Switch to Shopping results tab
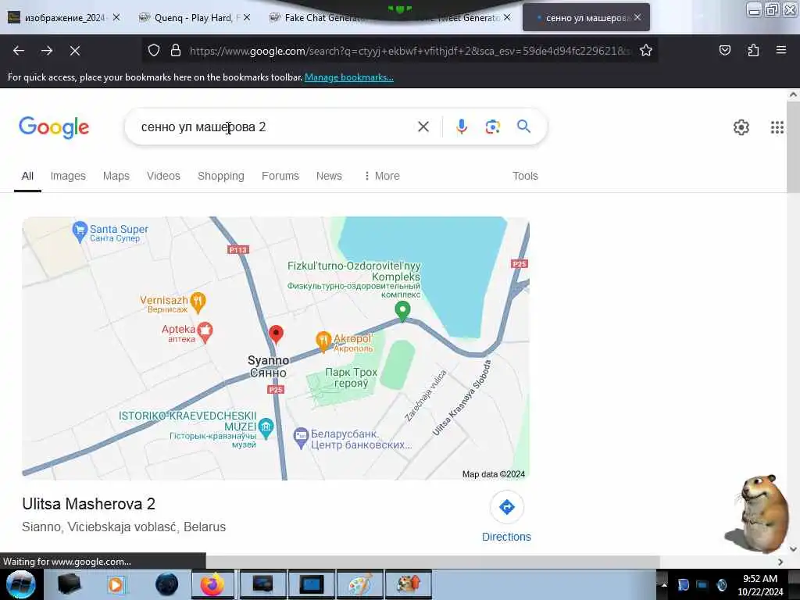The height and width of the screenshot is (600, 800). point(221,176)
